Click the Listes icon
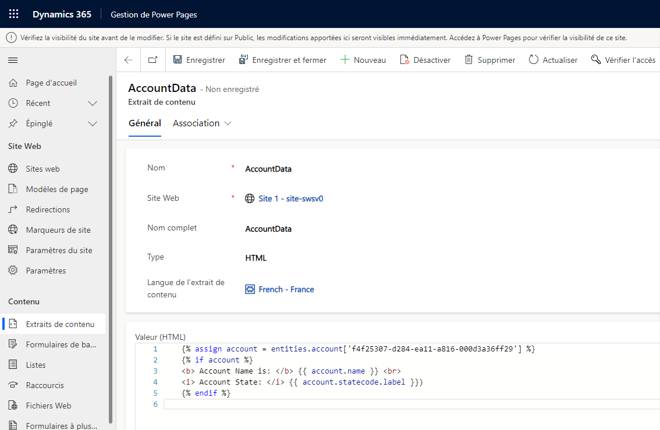Screen dimensions: 660x430 click(13, 364)
